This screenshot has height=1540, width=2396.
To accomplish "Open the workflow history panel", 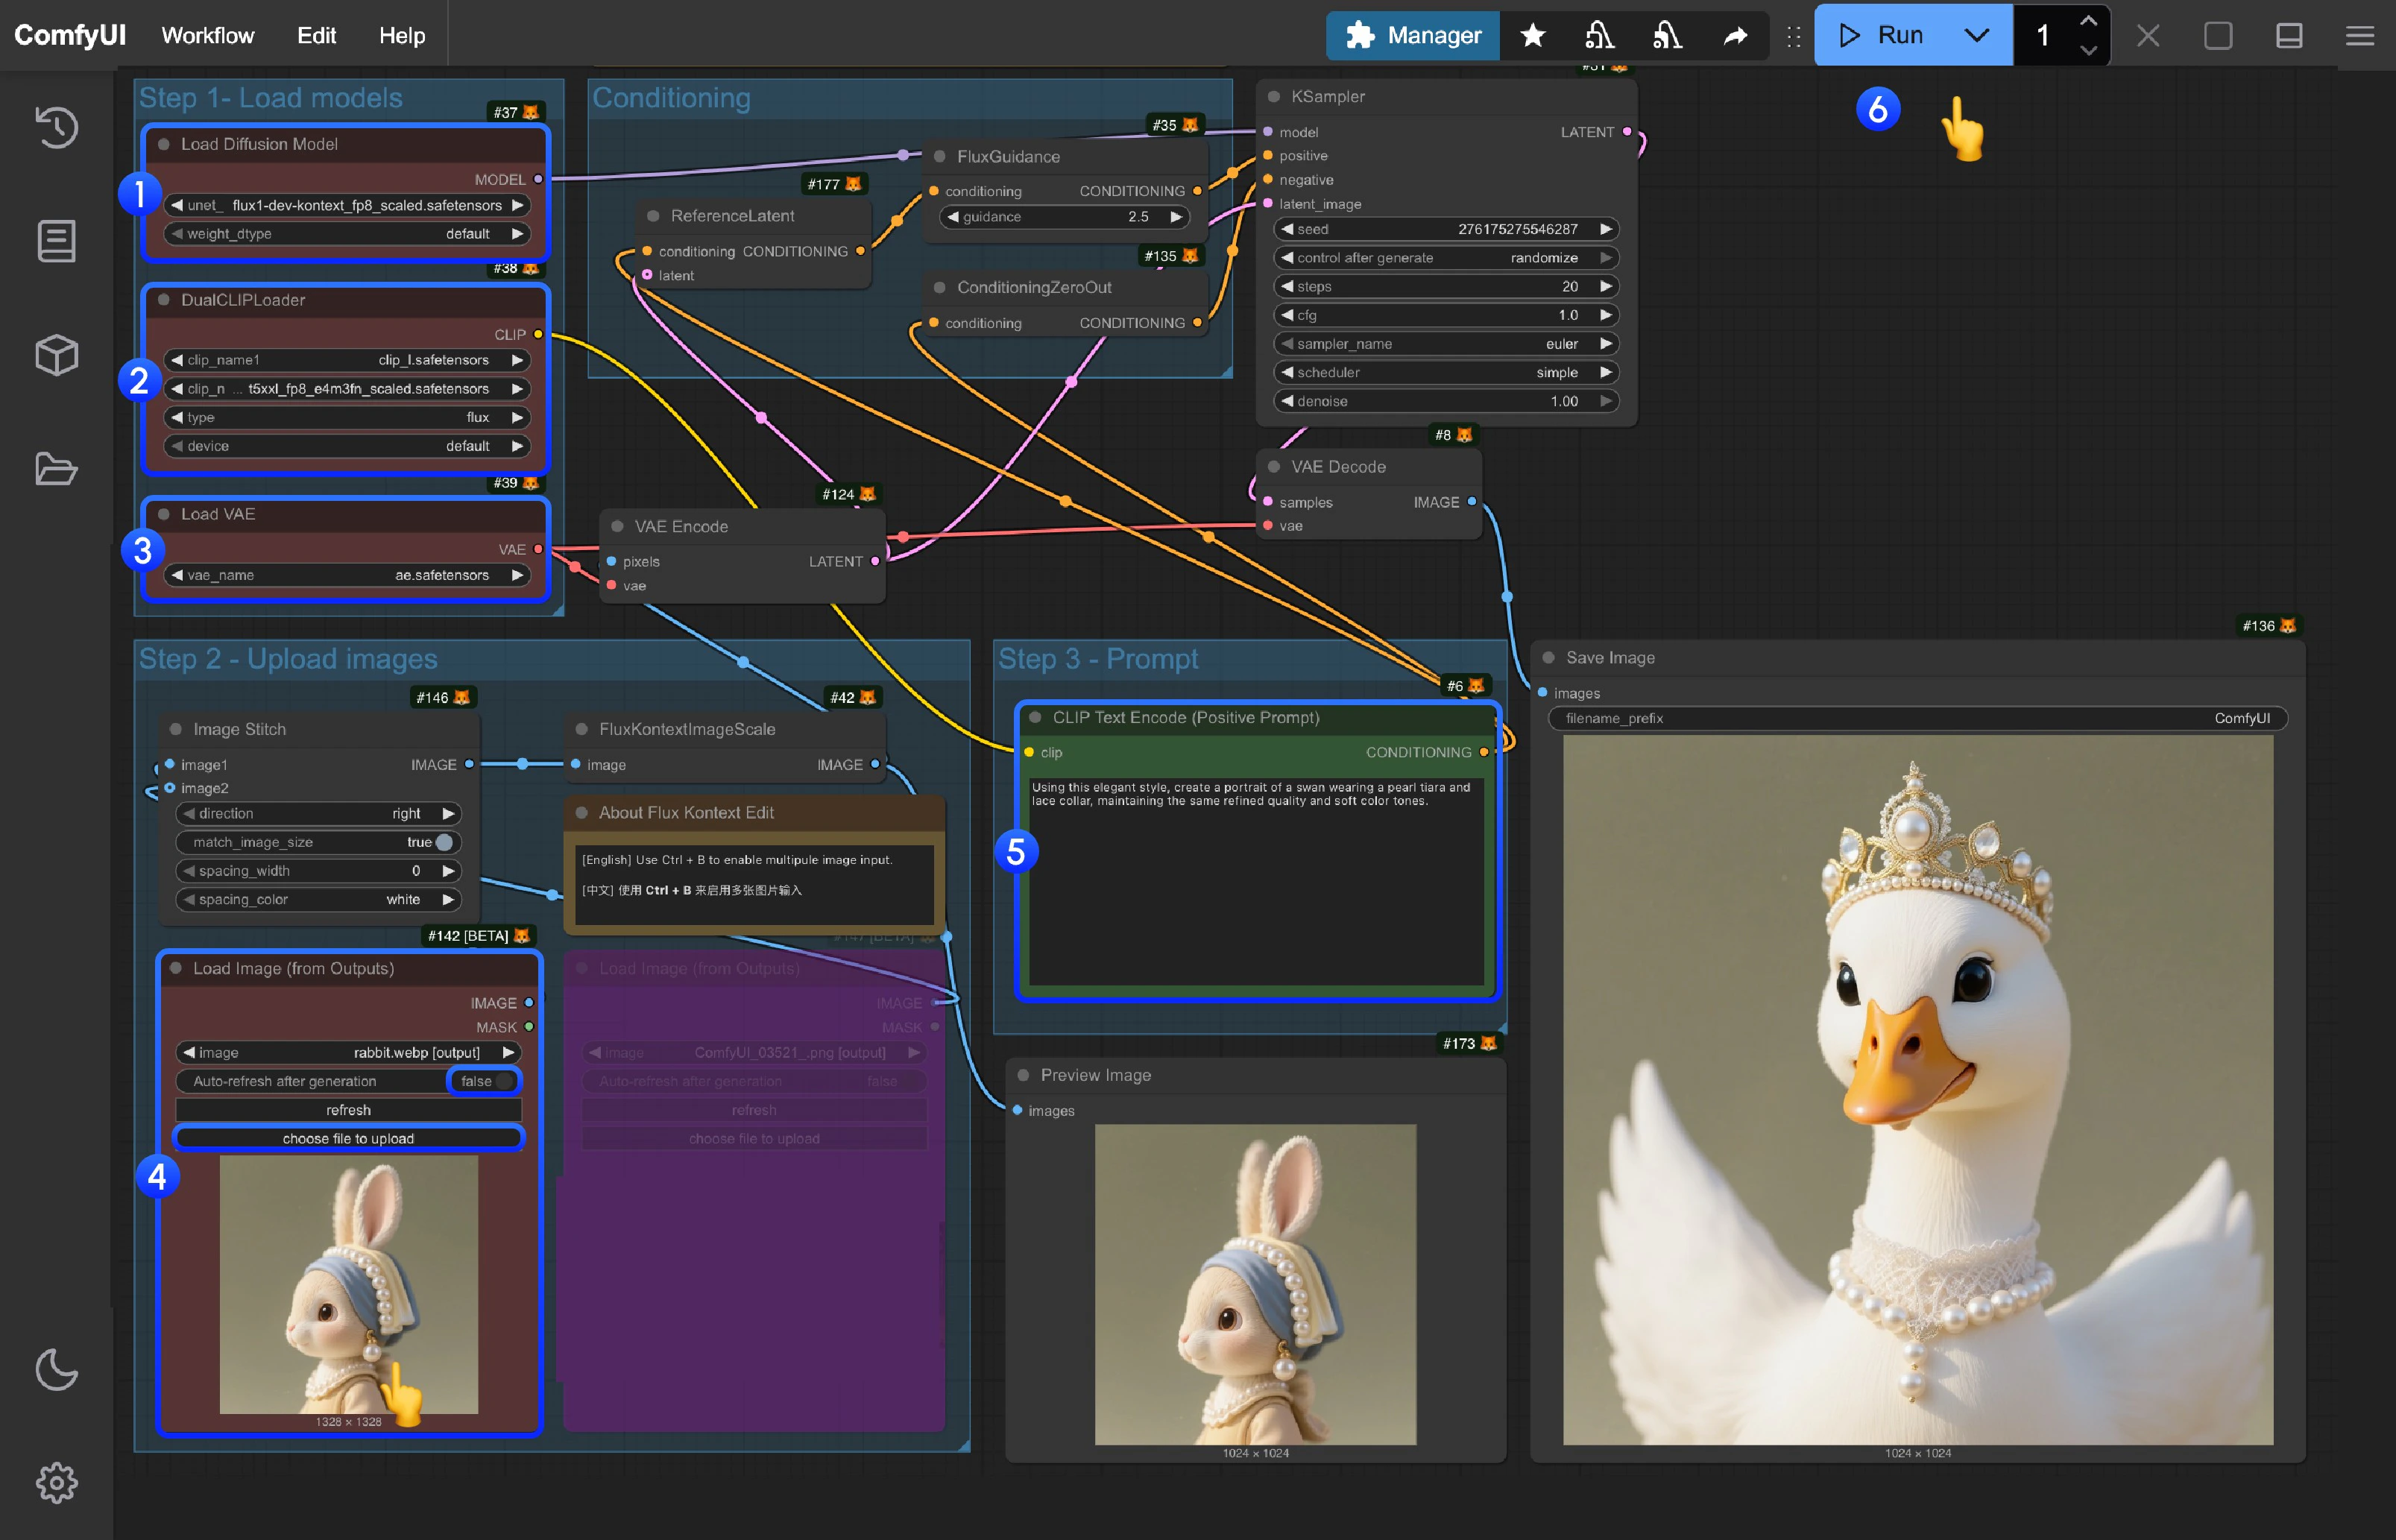I will click(x=56, y=127).
